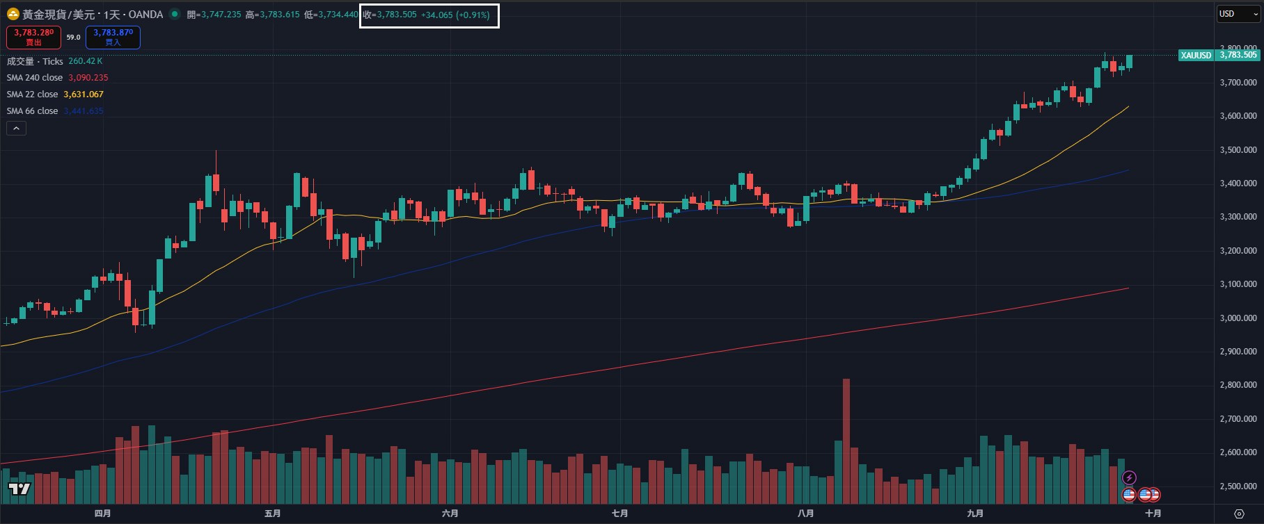Image resolution: width=1264 pixels, height=524 pixels.
Task: Click the leftmost US flag economic event
Action: tap(1129, 495)
